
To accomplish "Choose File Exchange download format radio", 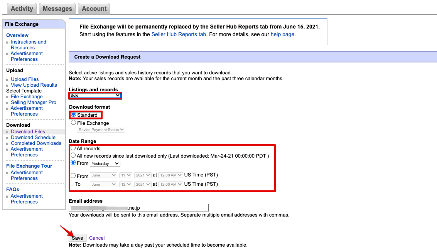I will 73,123.
